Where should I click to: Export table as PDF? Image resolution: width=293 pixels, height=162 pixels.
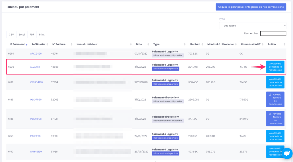[32, 34]
